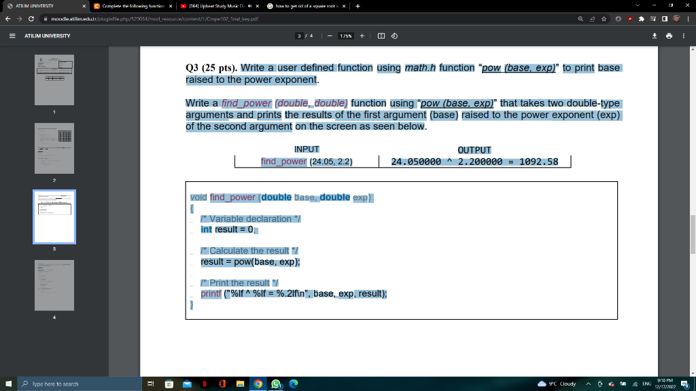Select page 2 thumbnail in the sidebar
The height and width of the screenshot is (391, 696).
tap(54, 148)
